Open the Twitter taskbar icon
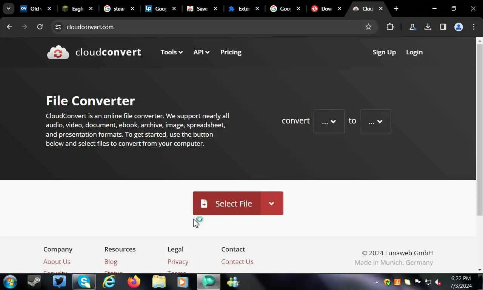The width and height of the screenshot is (483, 290). 59,282
